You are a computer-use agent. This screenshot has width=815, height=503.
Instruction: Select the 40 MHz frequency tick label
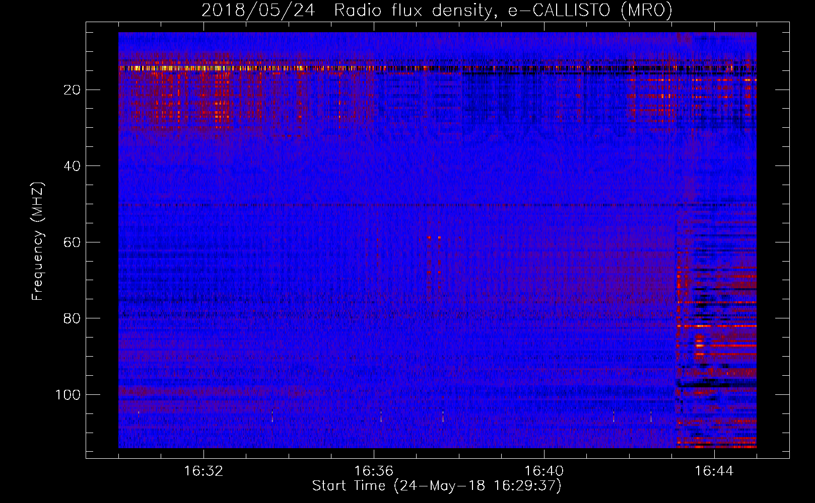(x=72, y=166)
